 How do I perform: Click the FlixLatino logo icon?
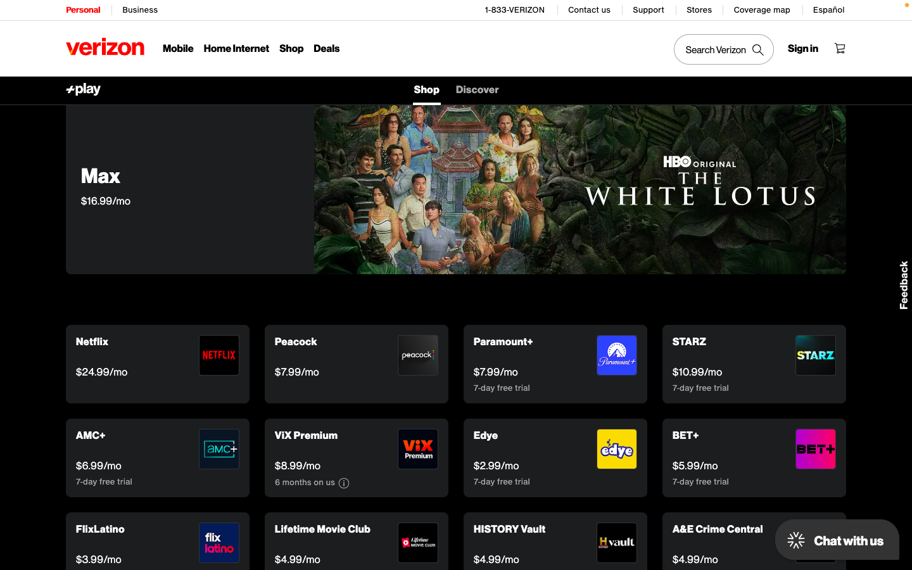click(x=219, y=543)
